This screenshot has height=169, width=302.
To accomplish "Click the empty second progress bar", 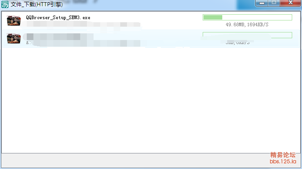I will 247,35.
